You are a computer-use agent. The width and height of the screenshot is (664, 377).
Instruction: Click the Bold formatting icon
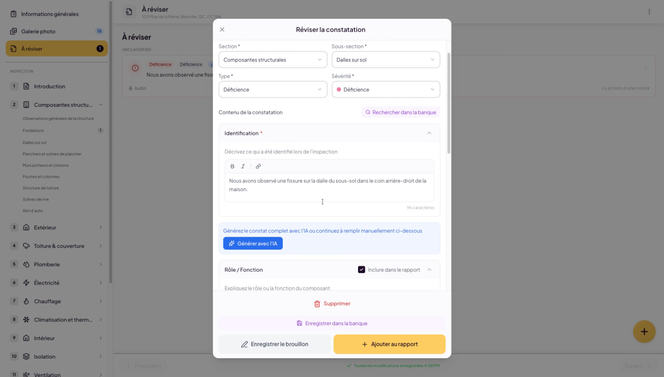(232, 167)
